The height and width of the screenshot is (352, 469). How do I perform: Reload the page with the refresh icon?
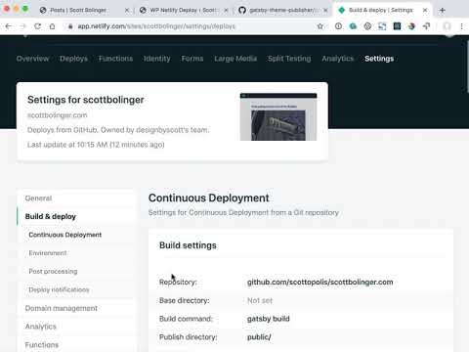point(37,26)
